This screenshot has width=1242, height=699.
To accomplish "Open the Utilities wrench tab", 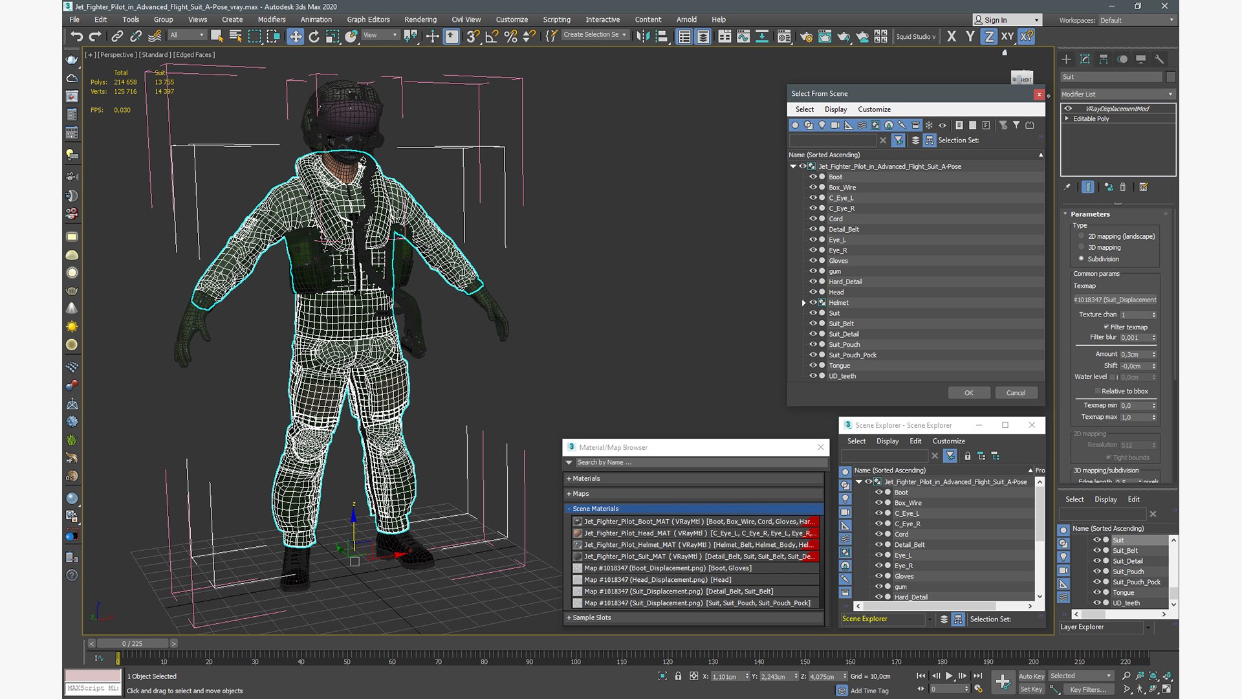I will (x=1159, y=59).
